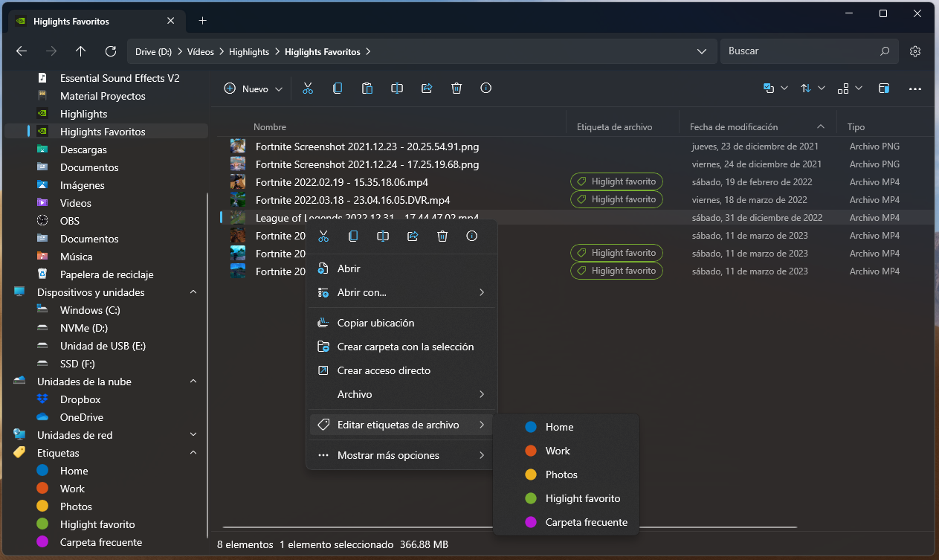939x560 pixels.
Task: Activate the Rename icon in the toolbar
Action: point(397,88)
